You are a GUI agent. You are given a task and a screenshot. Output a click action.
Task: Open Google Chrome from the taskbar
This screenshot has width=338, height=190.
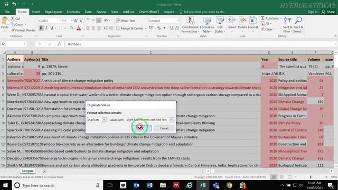(x=229, y=185)
